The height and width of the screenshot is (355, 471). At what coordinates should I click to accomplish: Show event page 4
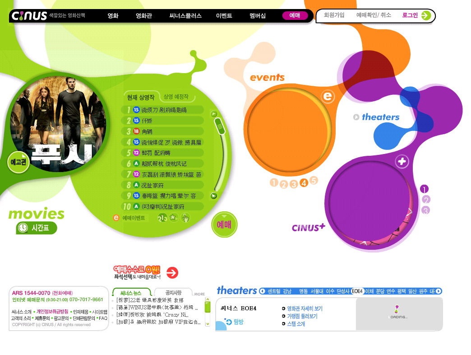[304, 183]
